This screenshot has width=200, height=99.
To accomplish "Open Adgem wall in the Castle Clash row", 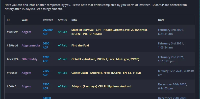I will point(26,73).
